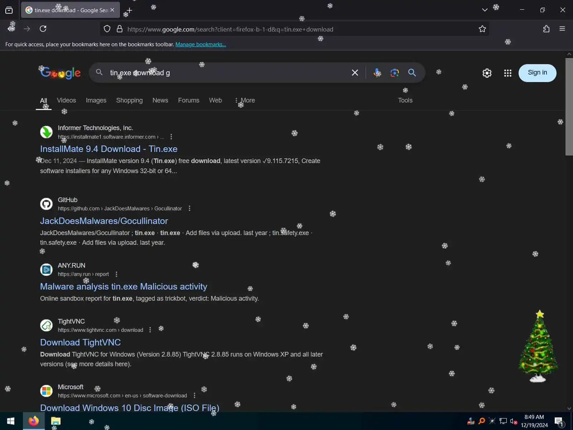Open the Download TightVNC result

tap(80, 342)
